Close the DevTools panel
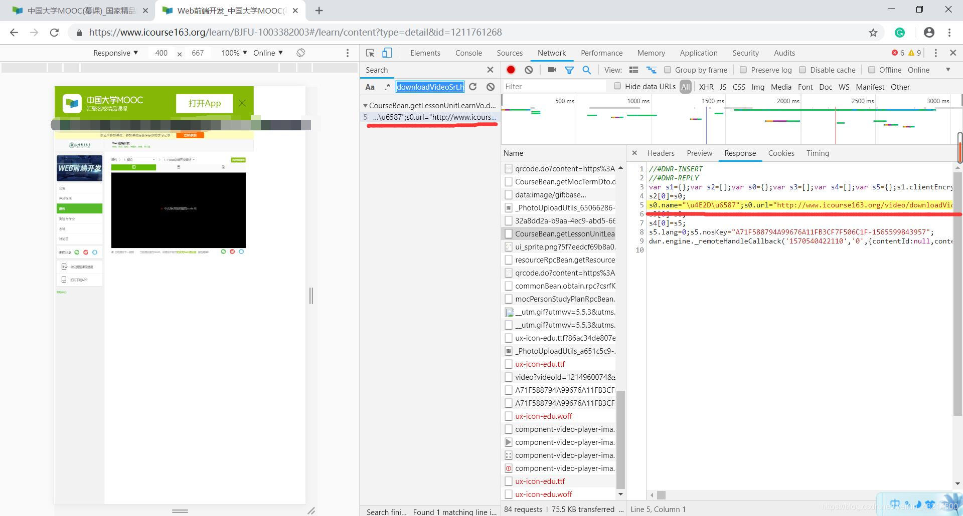 953,53
